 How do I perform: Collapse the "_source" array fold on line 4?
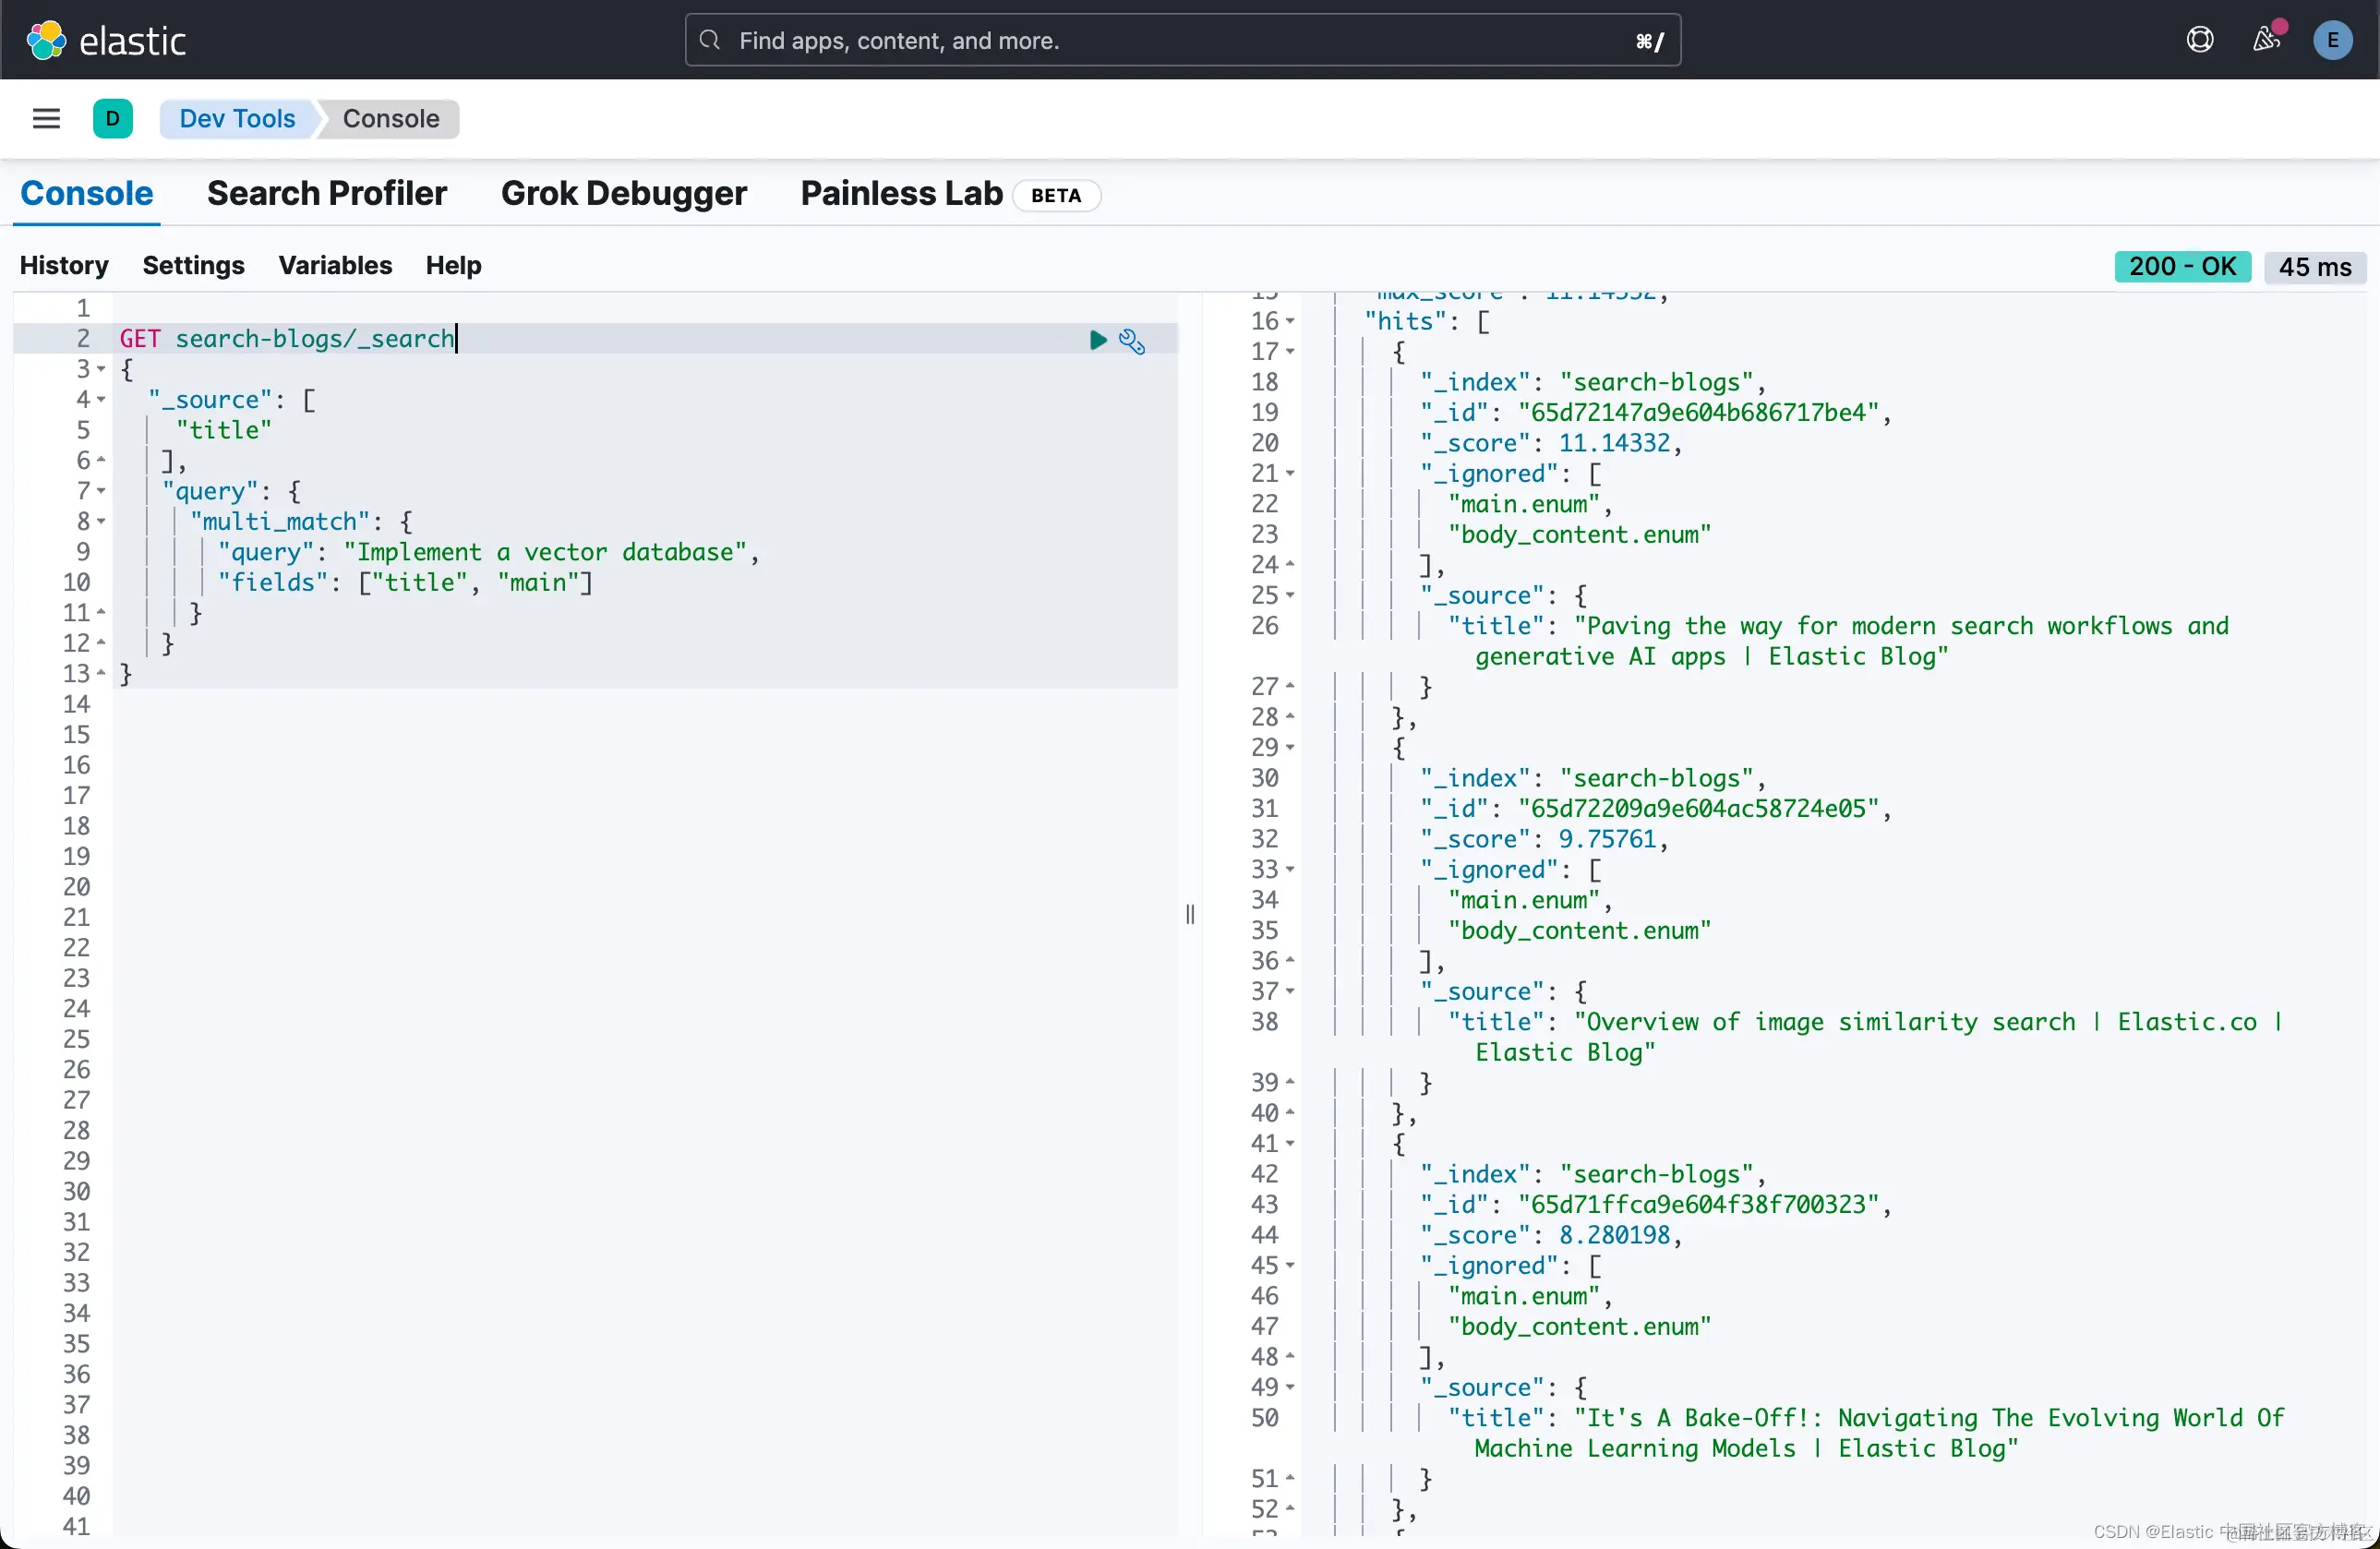click(101, 400)
